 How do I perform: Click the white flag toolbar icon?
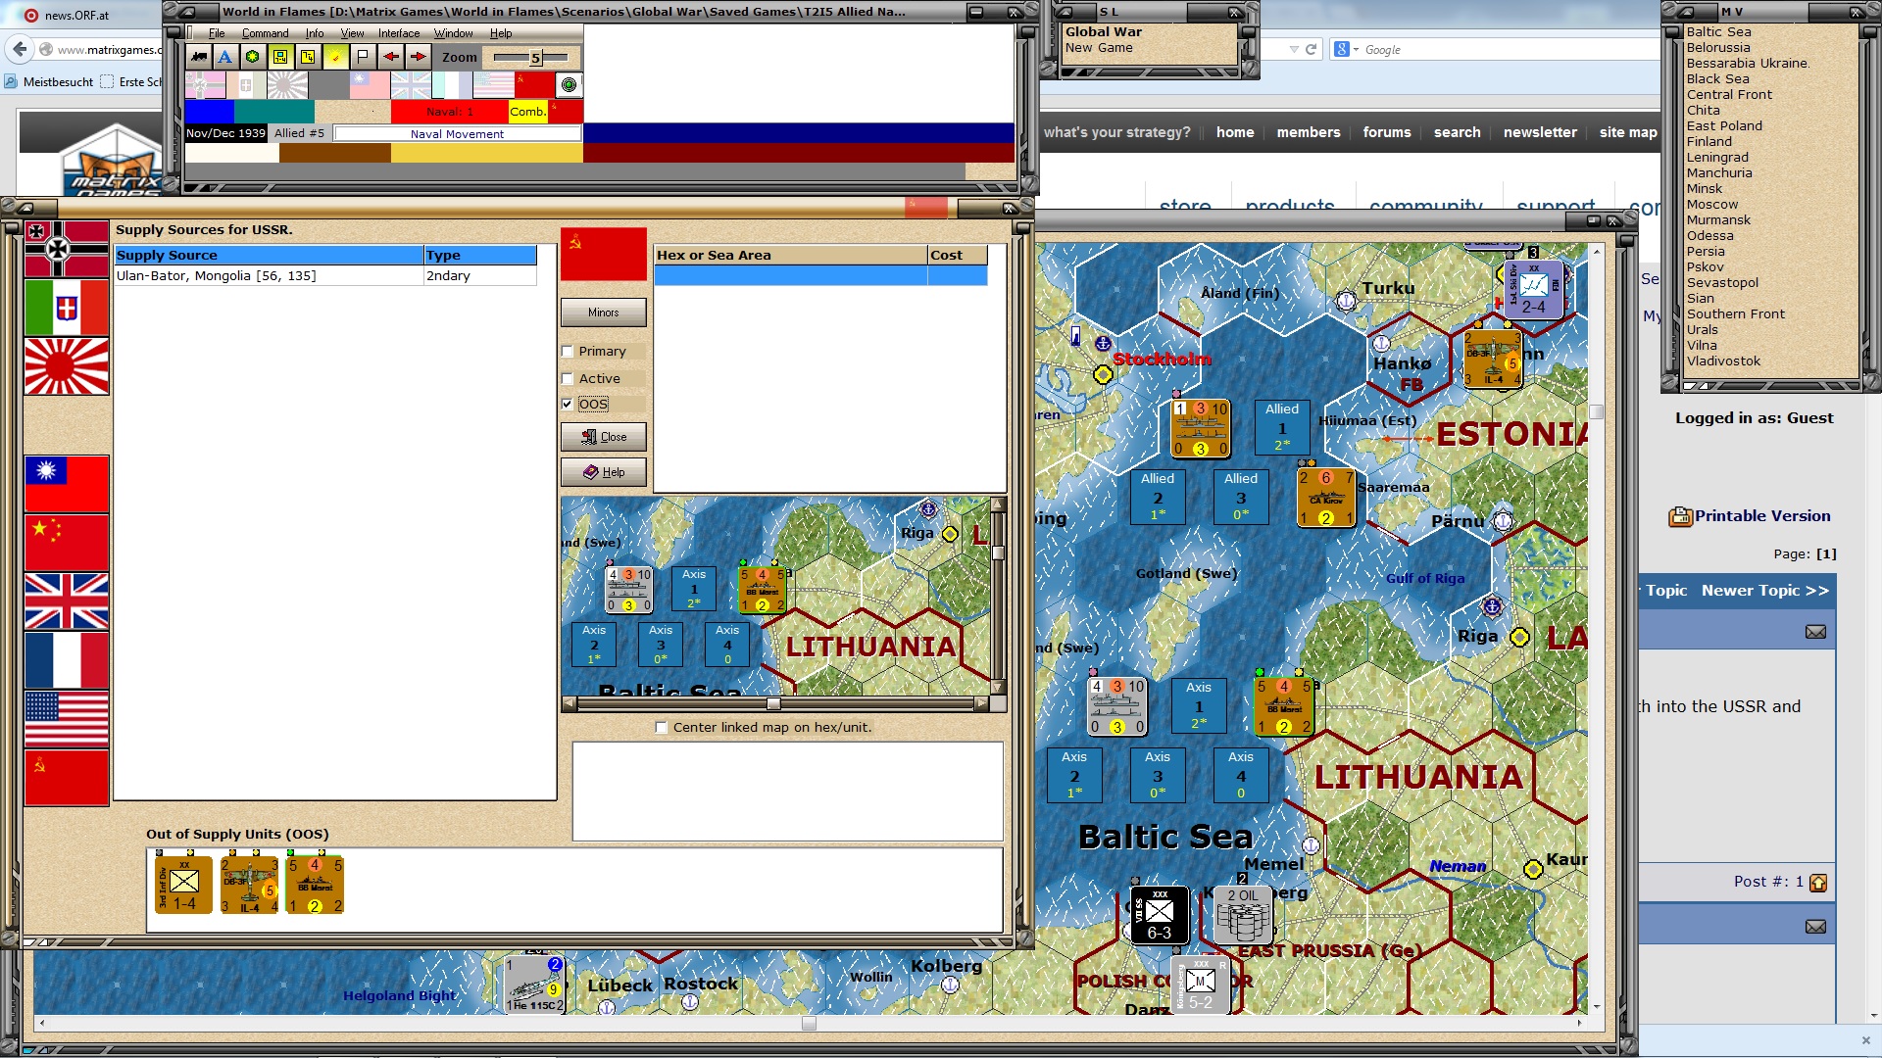[363, 57]
